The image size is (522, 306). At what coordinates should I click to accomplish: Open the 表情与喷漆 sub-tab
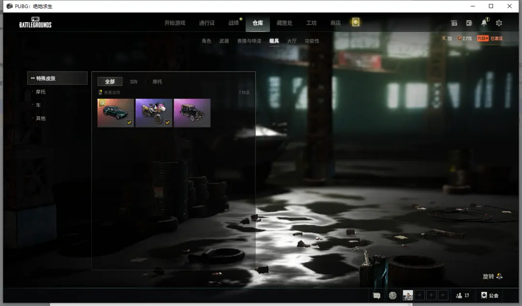249,41
